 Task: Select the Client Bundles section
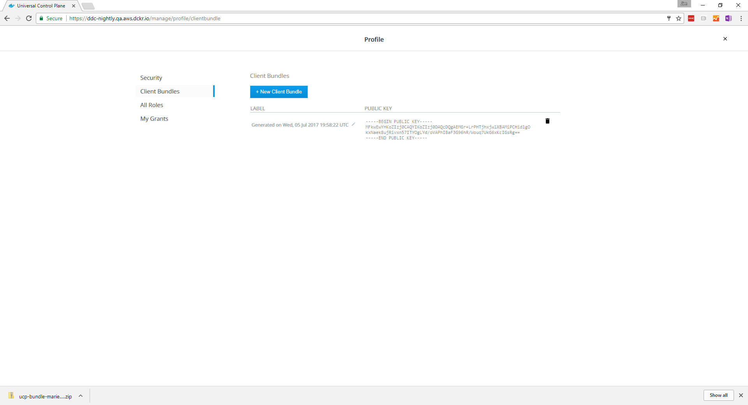[x=160, y=92]
